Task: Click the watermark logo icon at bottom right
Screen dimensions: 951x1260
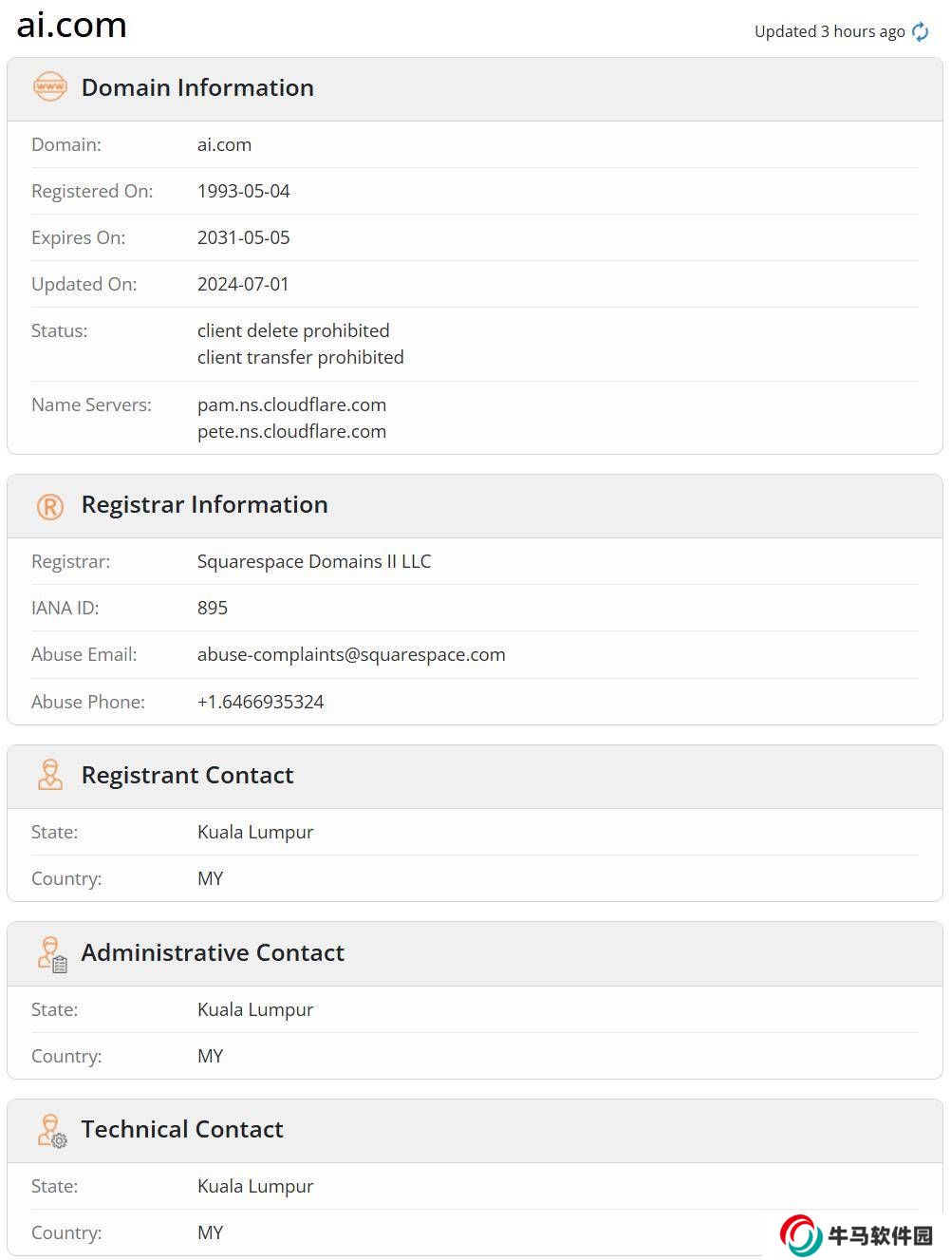Action: click(x=800, y=1234)
